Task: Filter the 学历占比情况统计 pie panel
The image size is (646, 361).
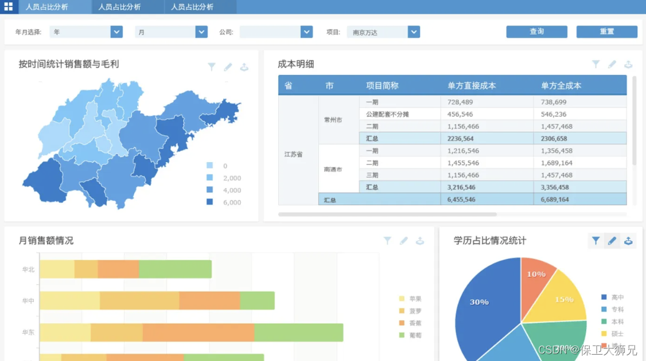Action: point(596,241)
